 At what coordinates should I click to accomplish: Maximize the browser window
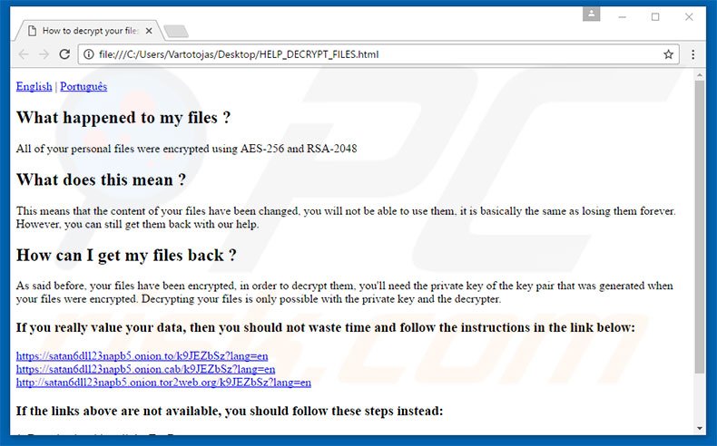655,17
